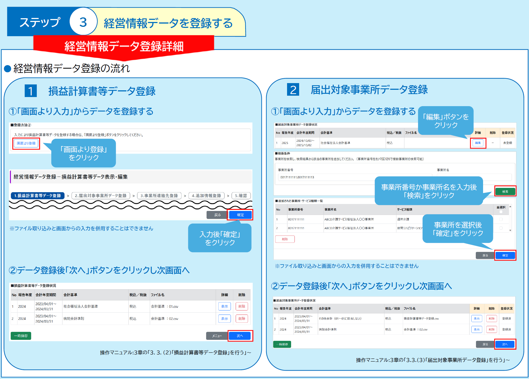This screenshot has width=529, height=379.
Task: Click 戻る below the 事業所 list
Action: click(485, 255)
